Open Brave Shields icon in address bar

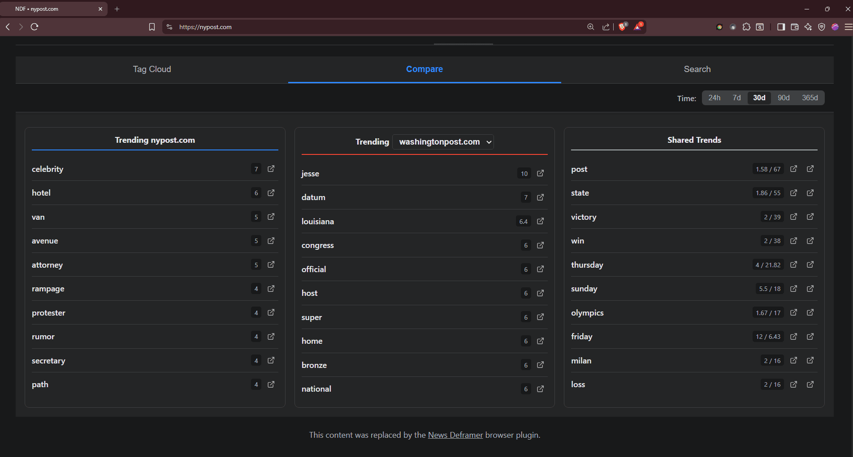[622, 27]
